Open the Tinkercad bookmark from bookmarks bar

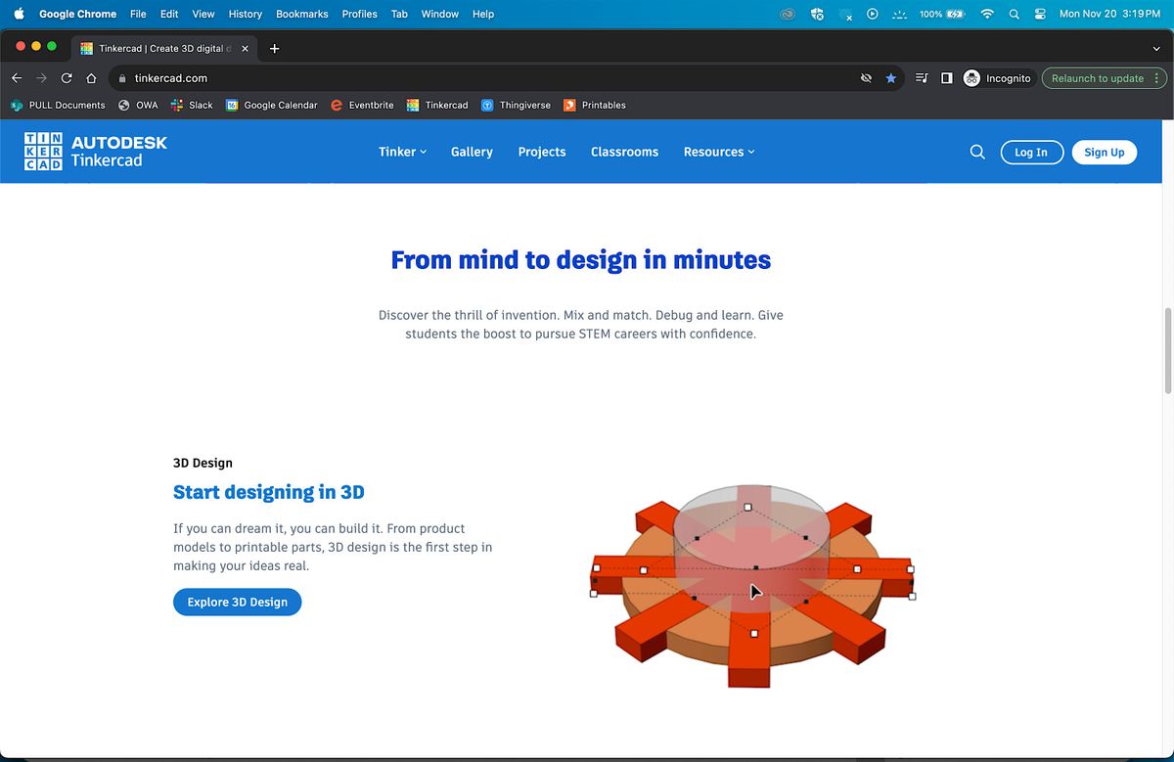click(x=436, y=105)
